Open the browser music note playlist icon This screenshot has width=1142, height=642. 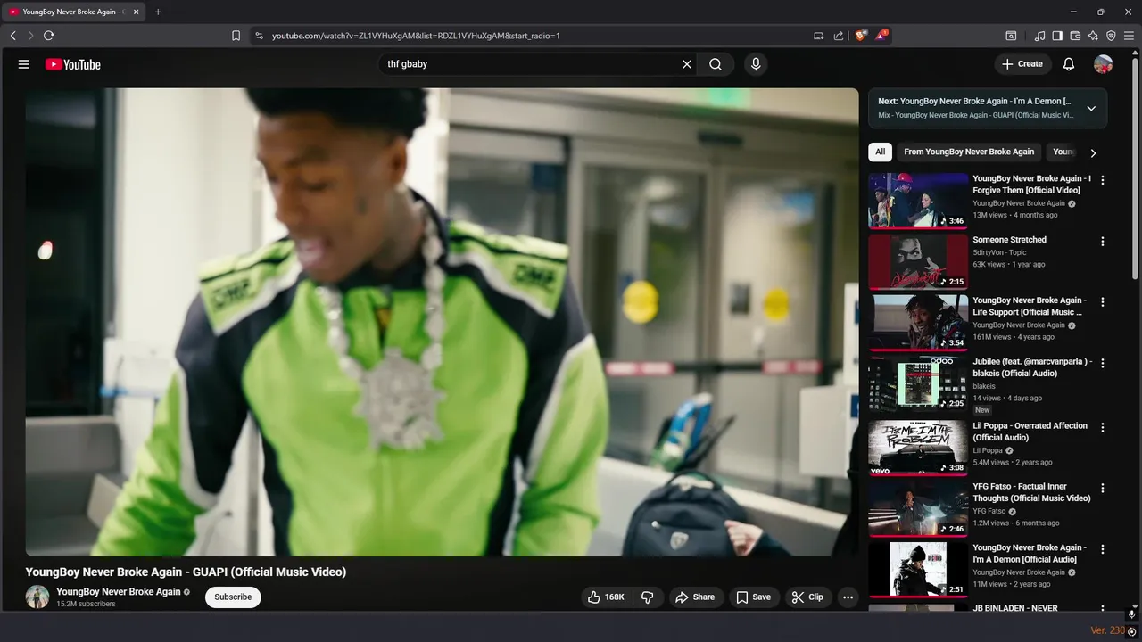click(x=1040, y=36)
